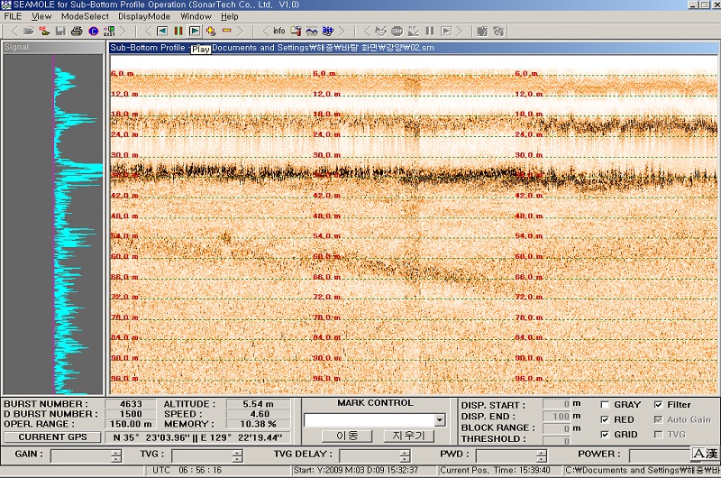Click the icon right of info
Screen dimensions: 721x478
[x=296, y=31]
